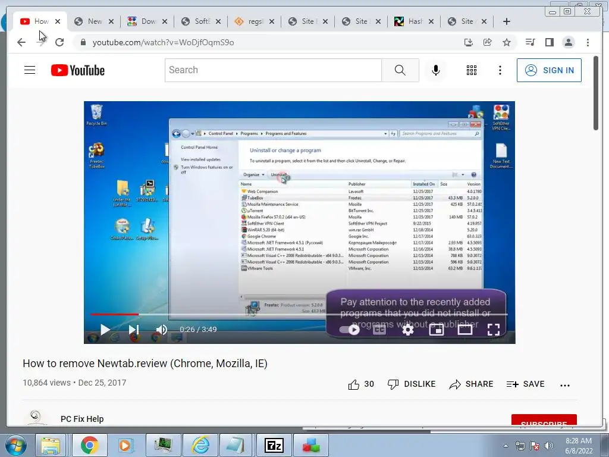Click the browser back arrow
609x457 pixels.
pyautogui.click(x=21, y=42)
